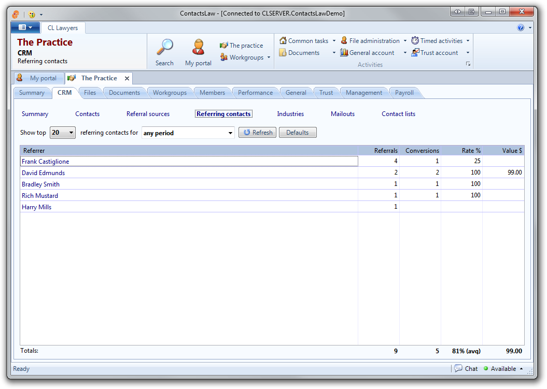Click the color palette icon in title bar
This screenshot has height=389, width=547.
pyautogui.click(x=32, y=15)
